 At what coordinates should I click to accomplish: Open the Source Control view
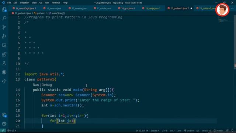pyautogui.click(x=4, y=27)
